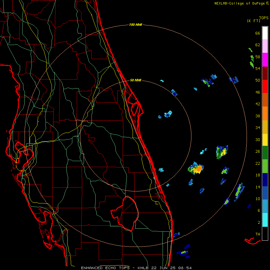The image size is (270, 270).
Task: Click legend value 10
Action: 258,199
